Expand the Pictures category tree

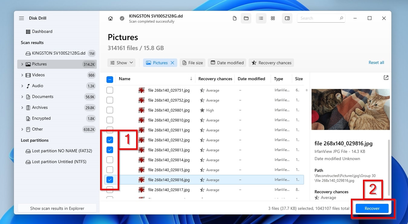[22, 64]
